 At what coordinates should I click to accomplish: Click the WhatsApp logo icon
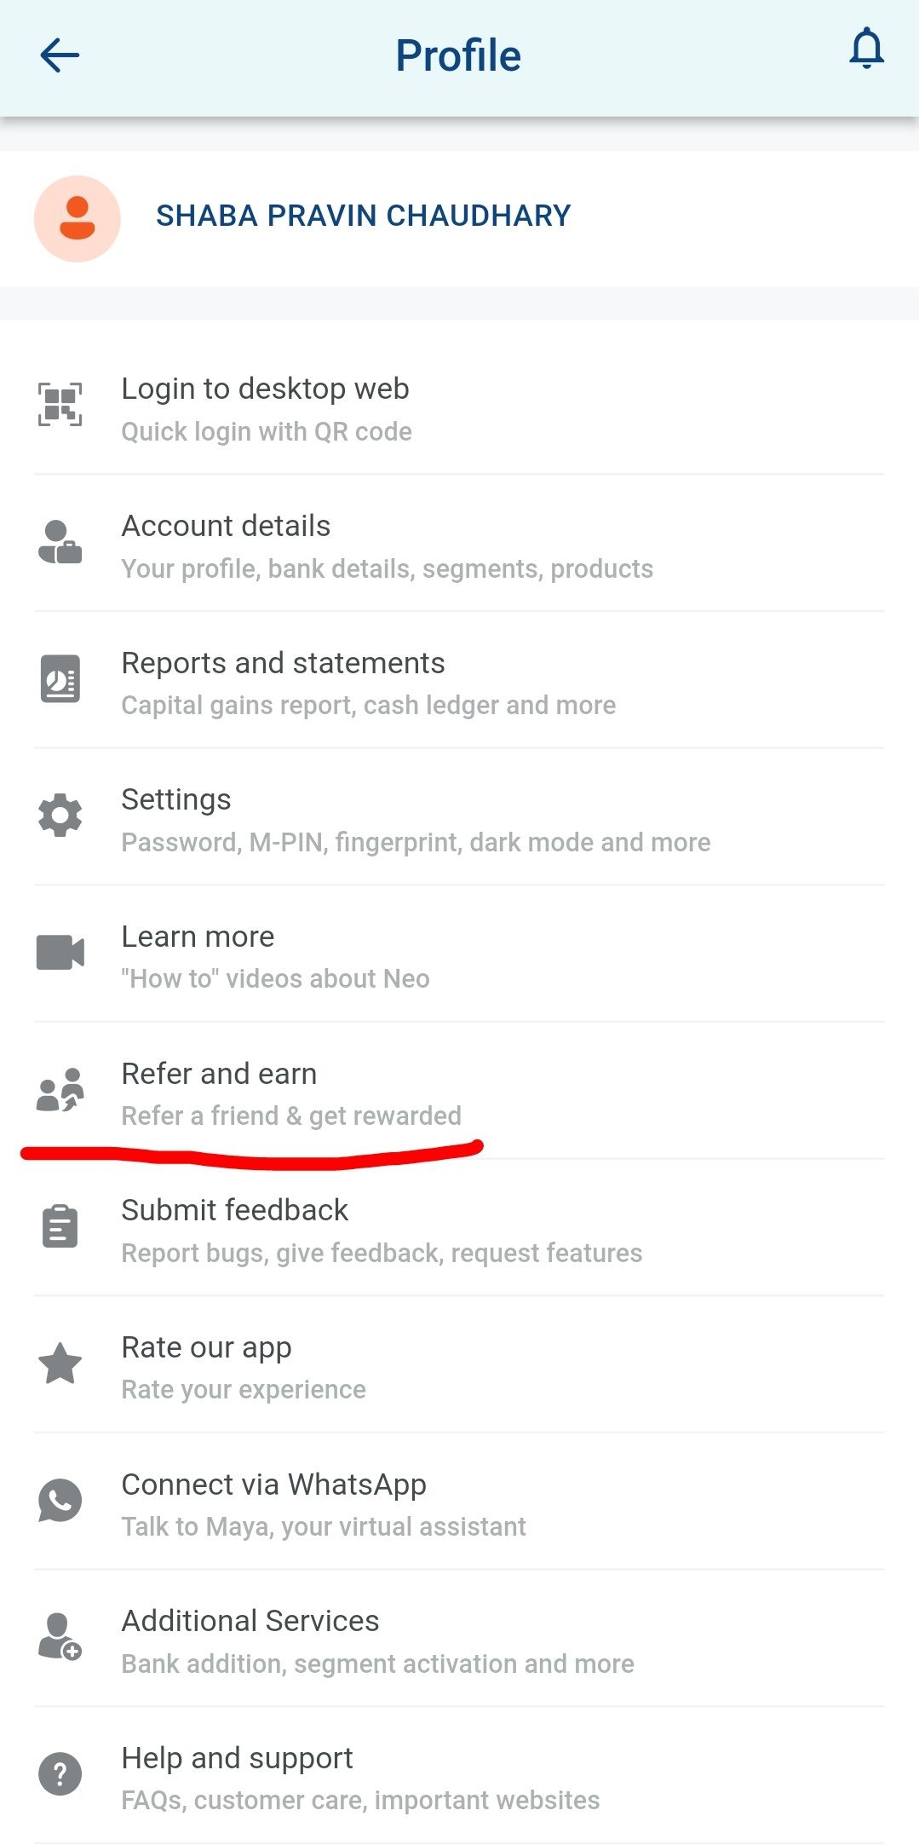coord(60,1501)
